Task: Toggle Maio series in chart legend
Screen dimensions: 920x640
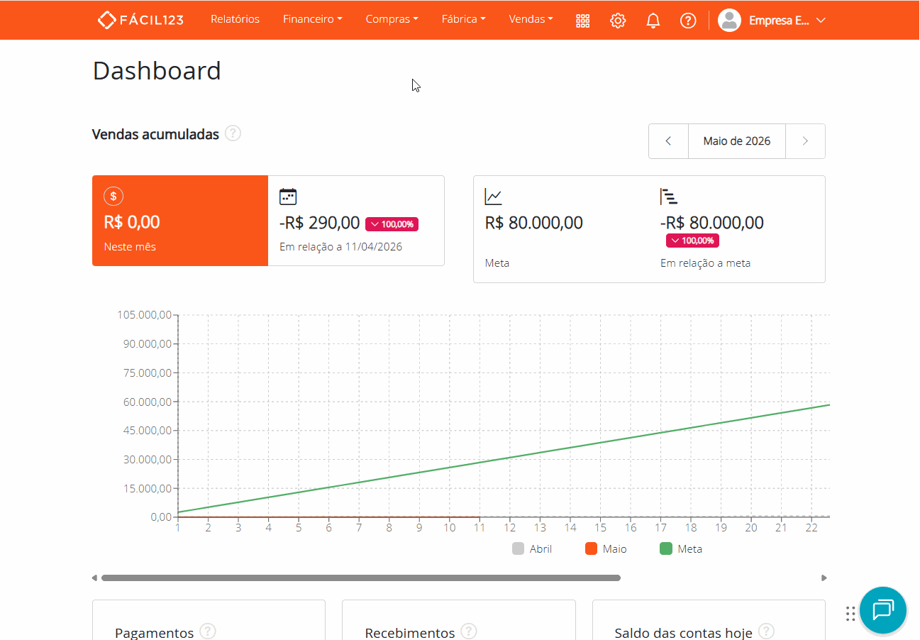Action: (x=606, y=548)
